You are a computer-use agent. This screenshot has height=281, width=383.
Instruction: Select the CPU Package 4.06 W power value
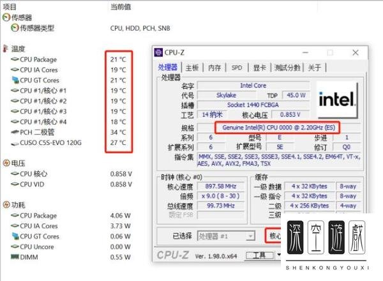click(121, 215)
